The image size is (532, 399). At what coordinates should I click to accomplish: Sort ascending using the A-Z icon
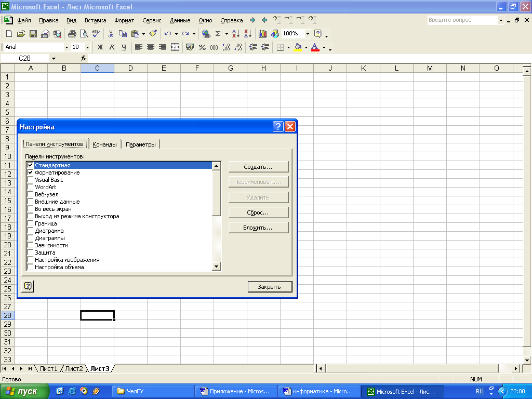(236, 33)
